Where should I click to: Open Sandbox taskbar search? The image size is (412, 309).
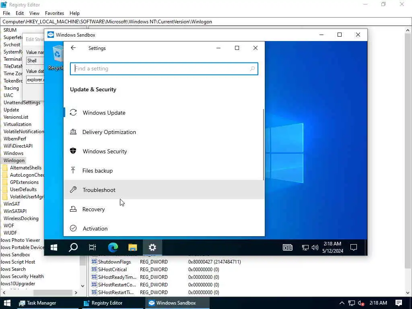click(x=73, y=247)
